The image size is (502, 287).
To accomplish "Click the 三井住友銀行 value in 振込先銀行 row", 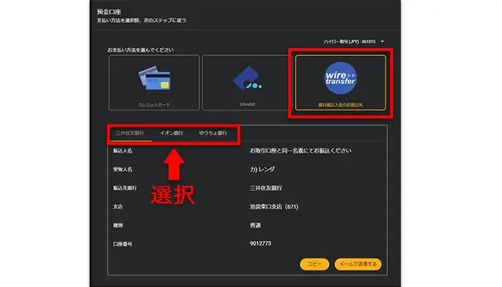I will tap(265, 188).
